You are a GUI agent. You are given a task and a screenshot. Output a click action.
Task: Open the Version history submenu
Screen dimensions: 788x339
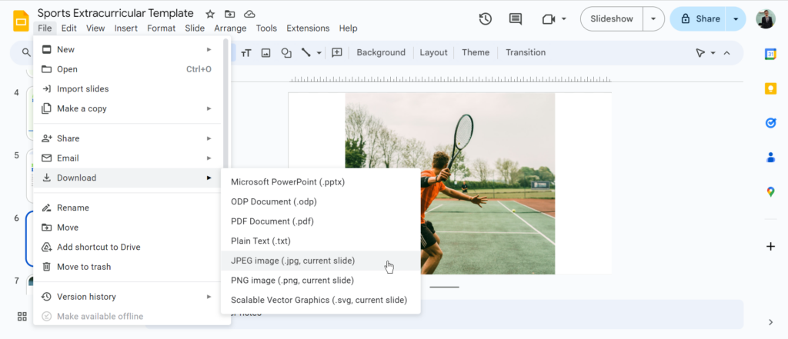[86, 297]
